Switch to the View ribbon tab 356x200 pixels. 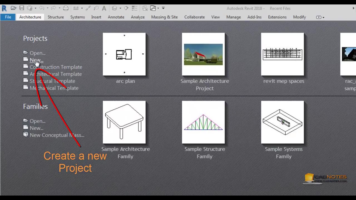[x=216, y=17]
